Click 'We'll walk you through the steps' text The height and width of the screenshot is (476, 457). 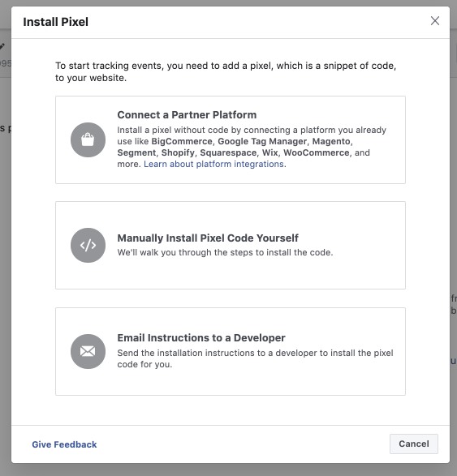(x=225, y=252)
